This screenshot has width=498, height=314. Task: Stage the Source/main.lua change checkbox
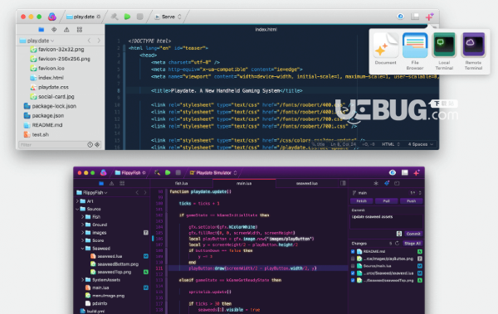point(353,266)
